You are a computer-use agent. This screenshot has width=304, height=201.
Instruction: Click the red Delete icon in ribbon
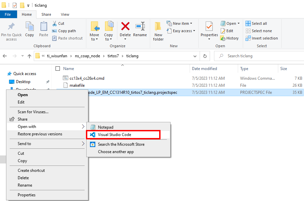[x=125, y=27]
